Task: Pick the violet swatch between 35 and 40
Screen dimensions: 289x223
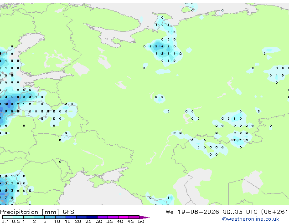Action: click(113, 217)
